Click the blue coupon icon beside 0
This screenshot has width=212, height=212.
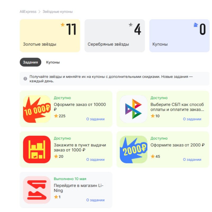tap(196, 25)
